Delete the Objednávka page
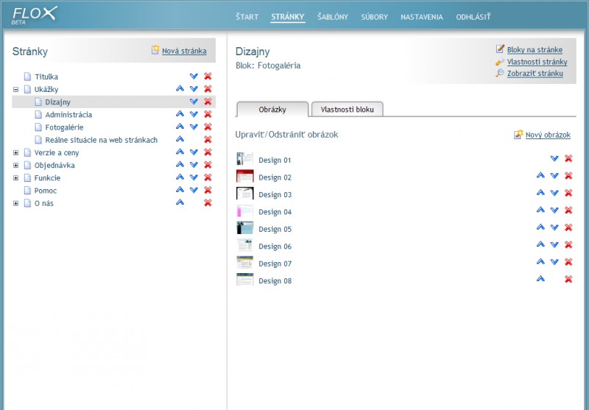This screenshot has height=410, width=589. (x=208, y=165)
